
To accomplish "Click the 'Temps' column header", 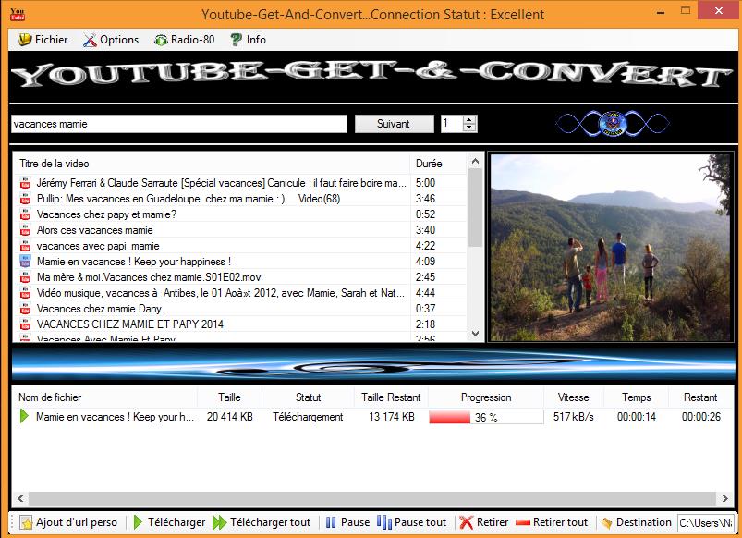I will (636, 397).
